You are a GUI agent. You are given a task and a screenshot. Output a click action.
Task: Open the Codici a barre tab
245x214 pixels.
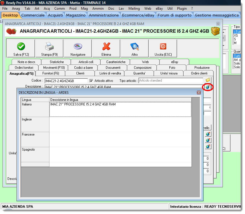coord(84,68)
